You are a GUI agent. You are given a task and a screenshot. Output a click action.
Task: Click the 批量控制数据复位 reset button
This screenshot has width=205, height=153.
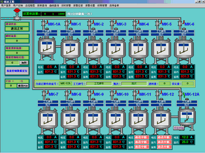(17, 71)
